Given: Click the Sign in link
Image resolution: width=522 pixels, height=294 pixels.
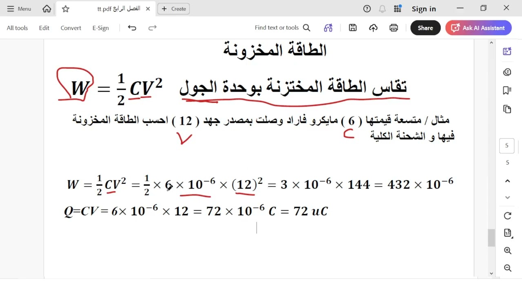Looking at the screenshot, I should click(424, 9).
